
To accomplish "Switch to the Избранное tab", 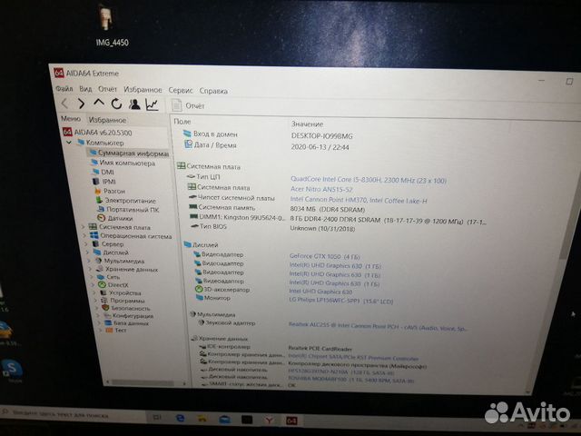I will pos(107,120).
